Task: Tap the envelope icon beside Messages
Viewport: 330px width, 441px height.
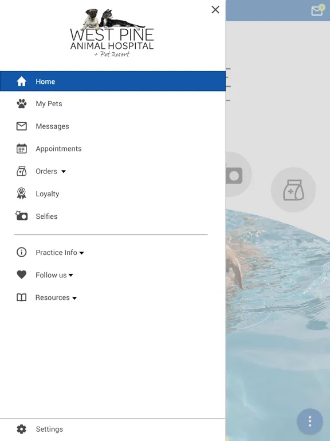Action: pos(22,126)
